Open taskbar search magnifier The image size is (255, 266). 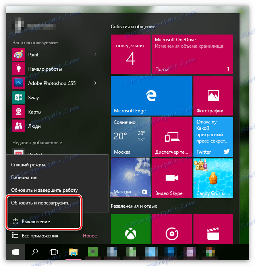tap(35, 252)
